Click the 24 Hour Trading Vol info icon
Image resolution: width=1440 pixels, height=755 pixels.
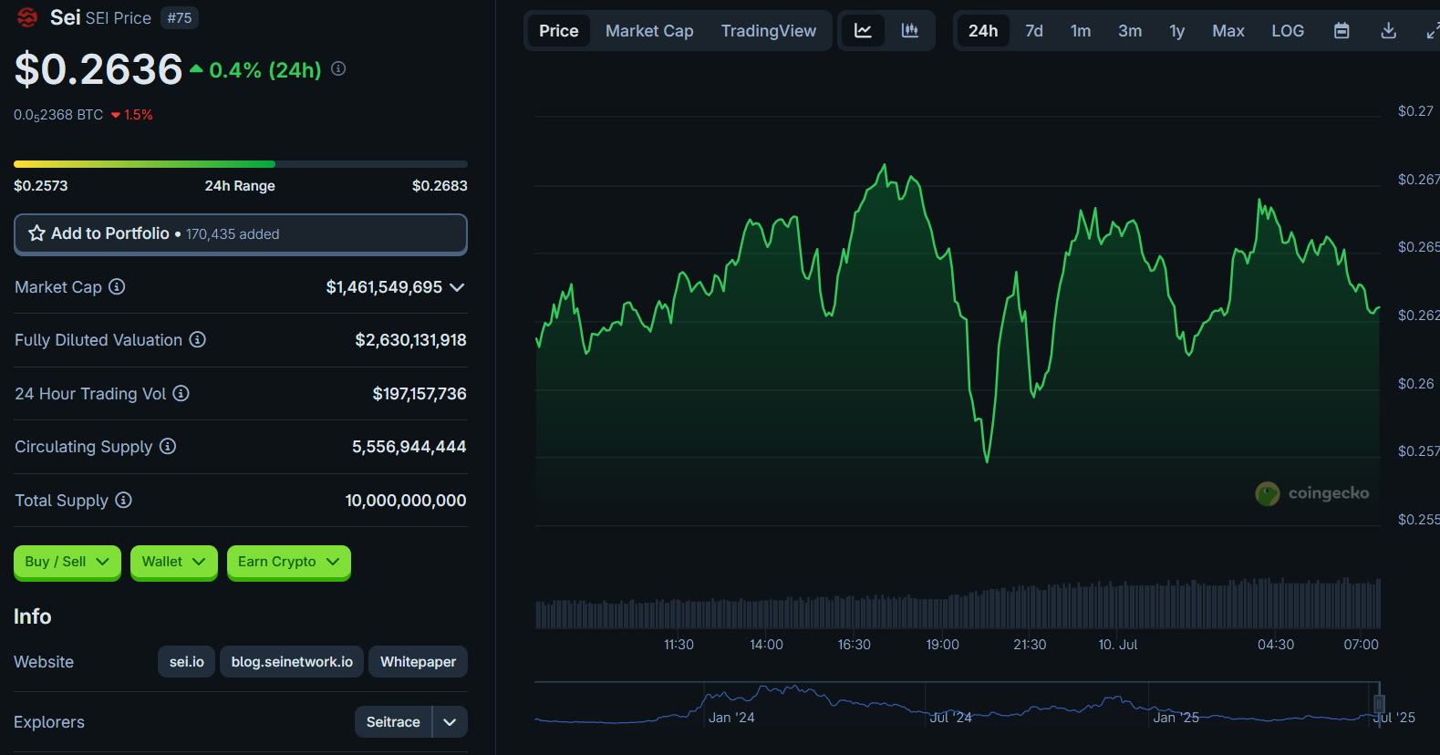tap(181, 393)
